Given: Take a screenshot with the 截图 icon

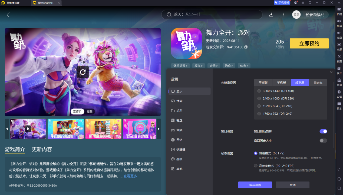Looking at the screenshot, I should point(339,59).
